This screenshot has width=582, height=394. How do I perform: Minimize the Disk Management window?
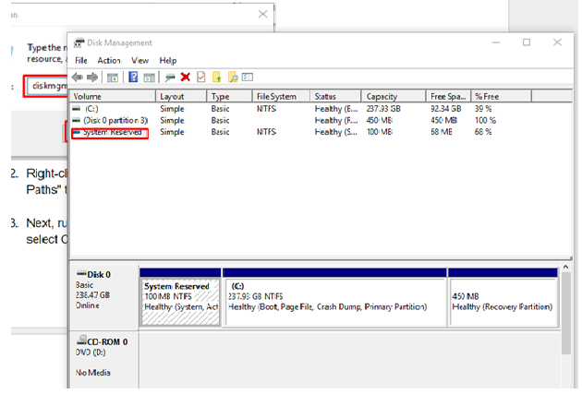pos(496,42)
